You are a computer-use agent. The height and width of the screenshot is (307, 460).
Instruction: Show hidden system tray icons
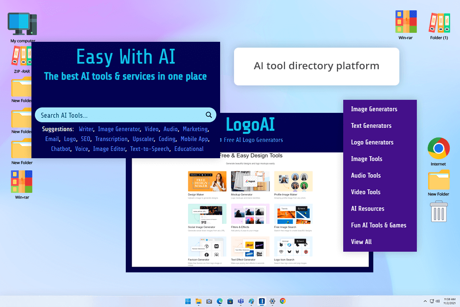(x=425, y=301)
